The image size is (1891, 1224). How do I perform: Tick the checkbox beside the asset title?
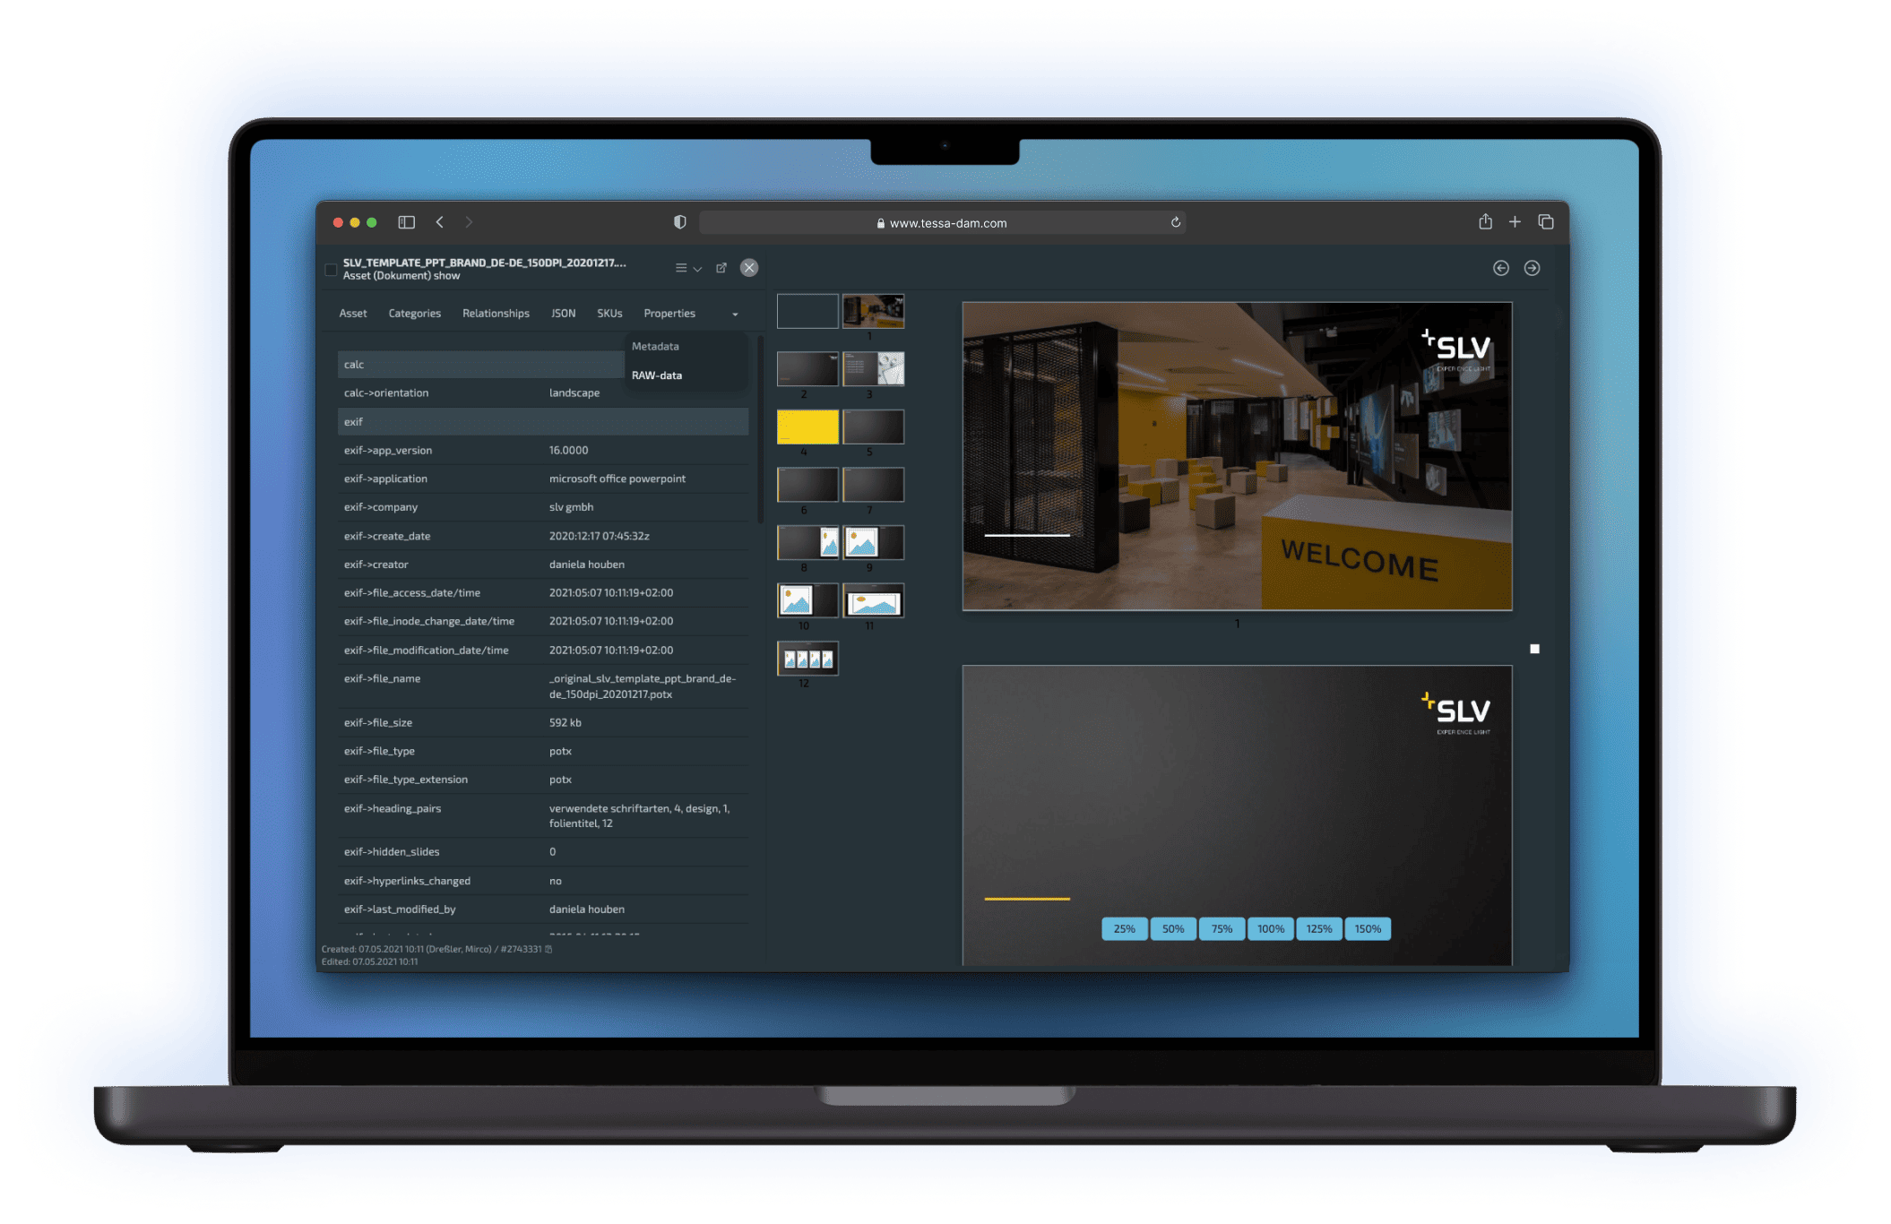click(x=331, y=269)
